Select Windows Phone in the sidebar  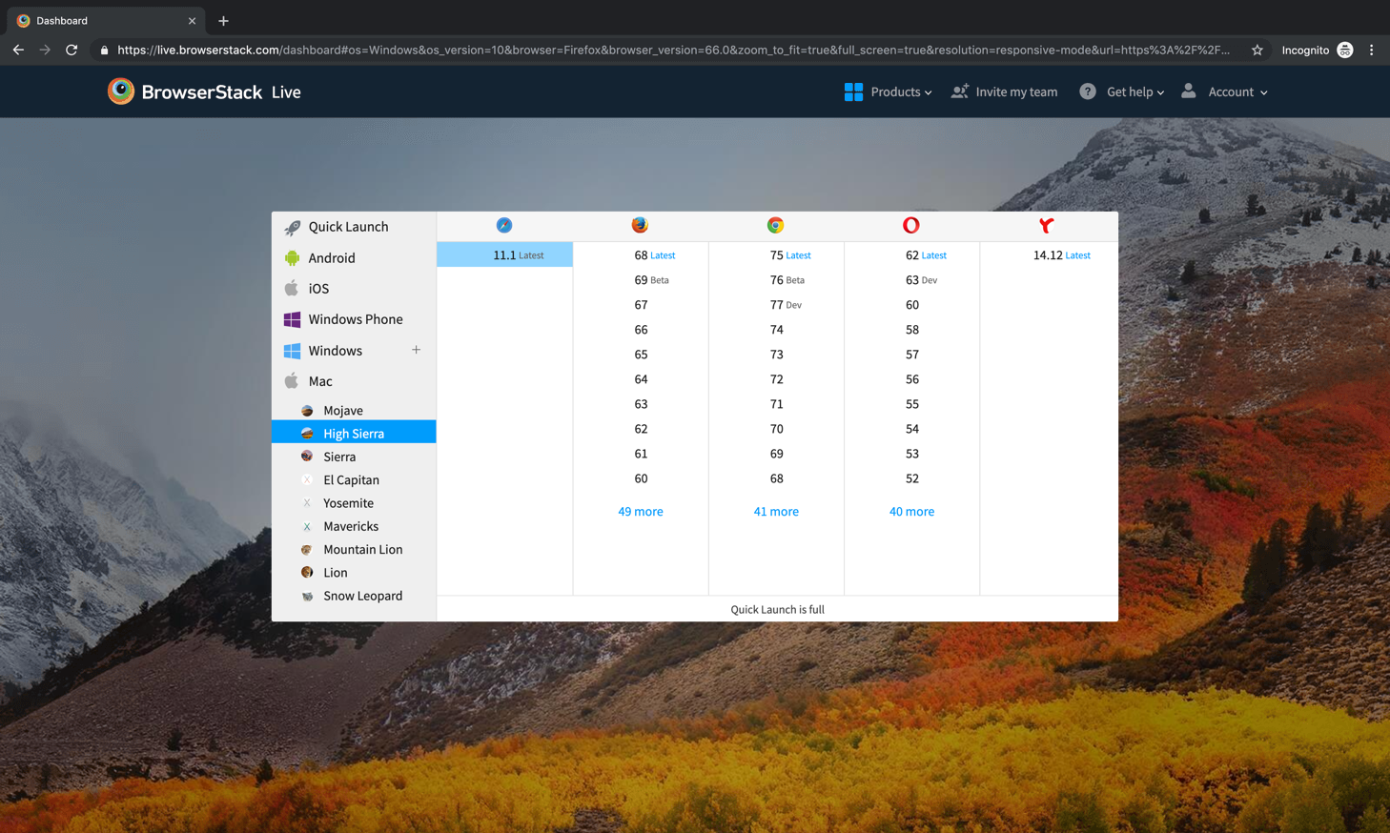(354, 319)
